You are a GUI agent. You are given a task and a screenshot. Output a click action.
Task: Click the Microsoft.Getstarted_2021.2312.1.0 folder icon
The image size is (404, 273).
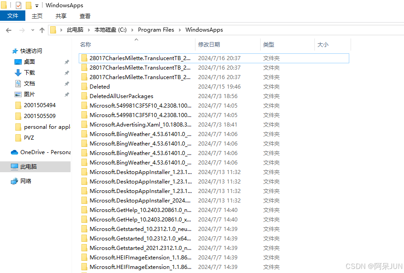84,248
